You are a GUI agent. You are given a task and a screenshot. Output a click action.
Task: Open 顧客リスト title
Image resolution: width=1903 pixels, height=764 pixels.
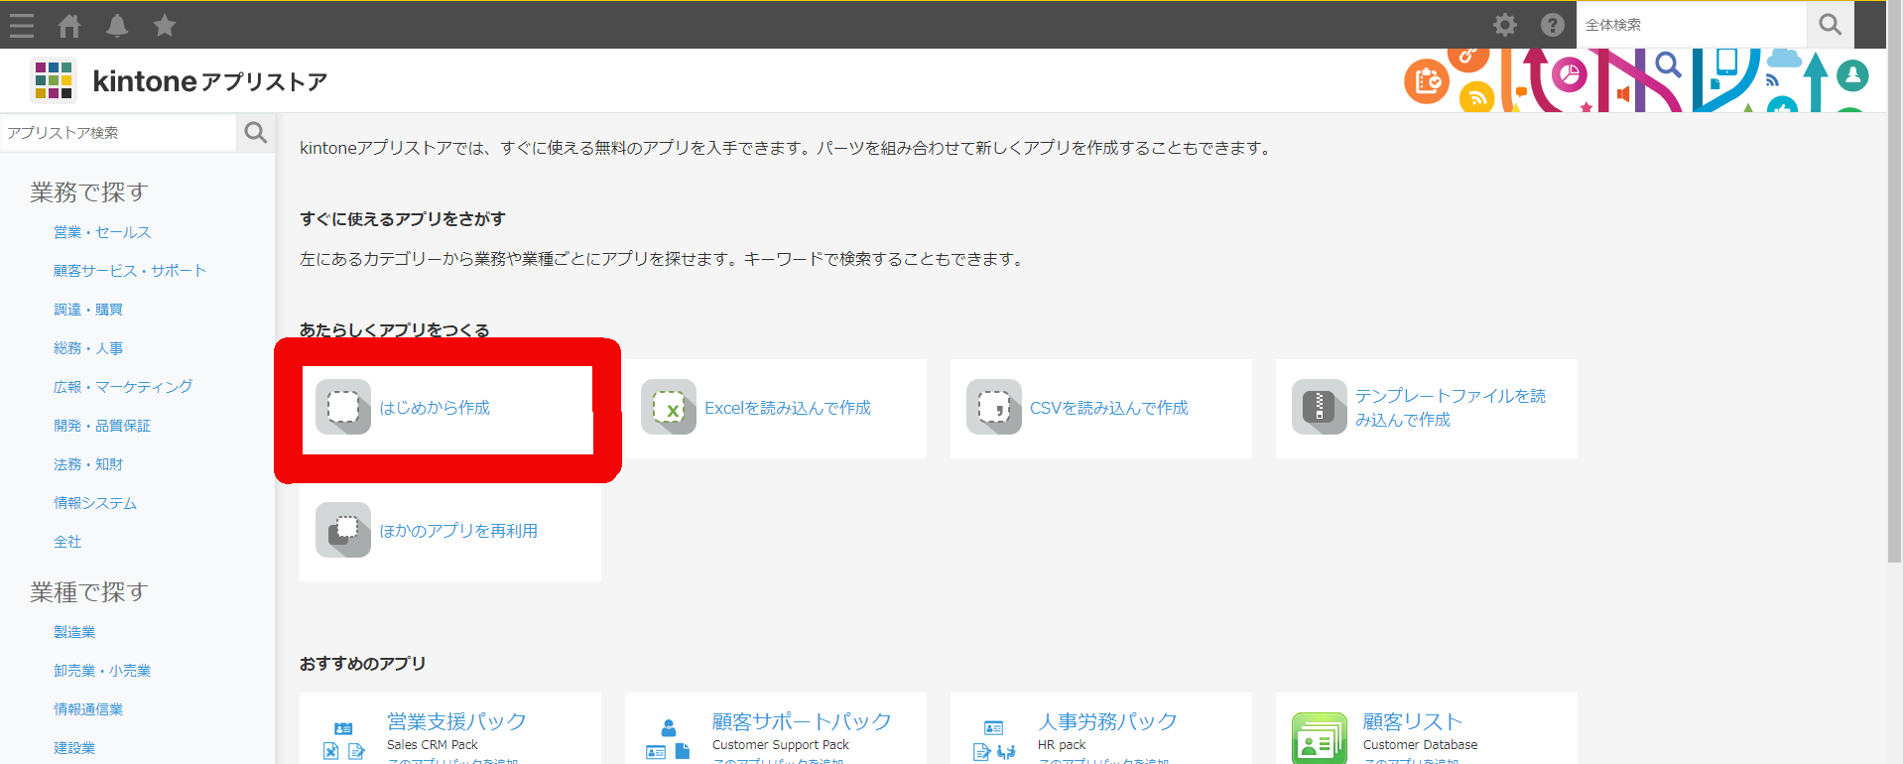1413,721
